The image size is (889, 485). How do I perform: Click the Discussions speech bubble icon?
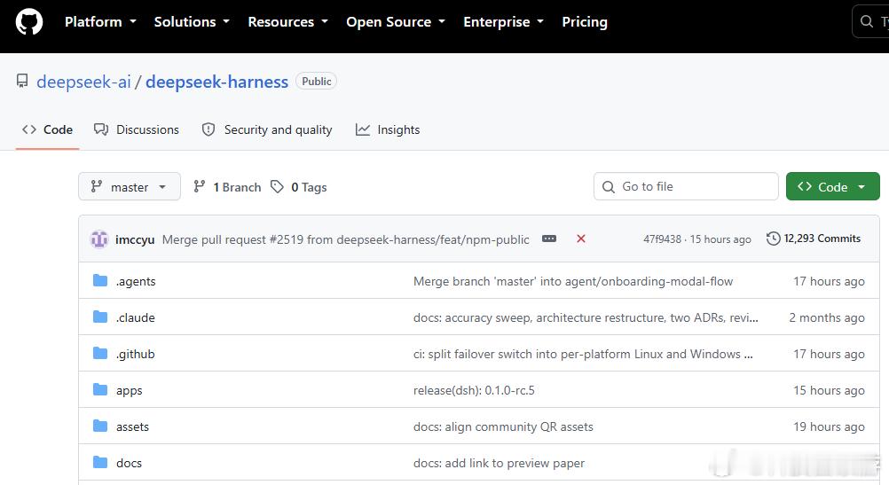pos(101,129)
